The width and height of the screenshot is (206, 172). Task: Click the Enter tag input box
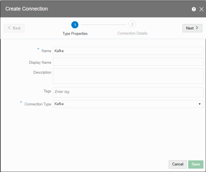tap(128, 92)
